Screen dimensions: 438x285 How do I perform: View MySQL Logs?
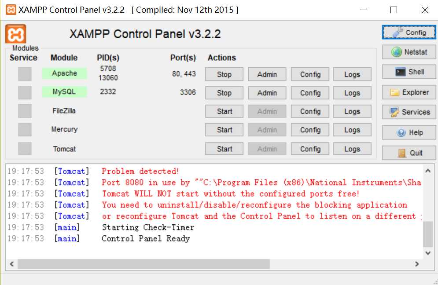tap(352, 93)
